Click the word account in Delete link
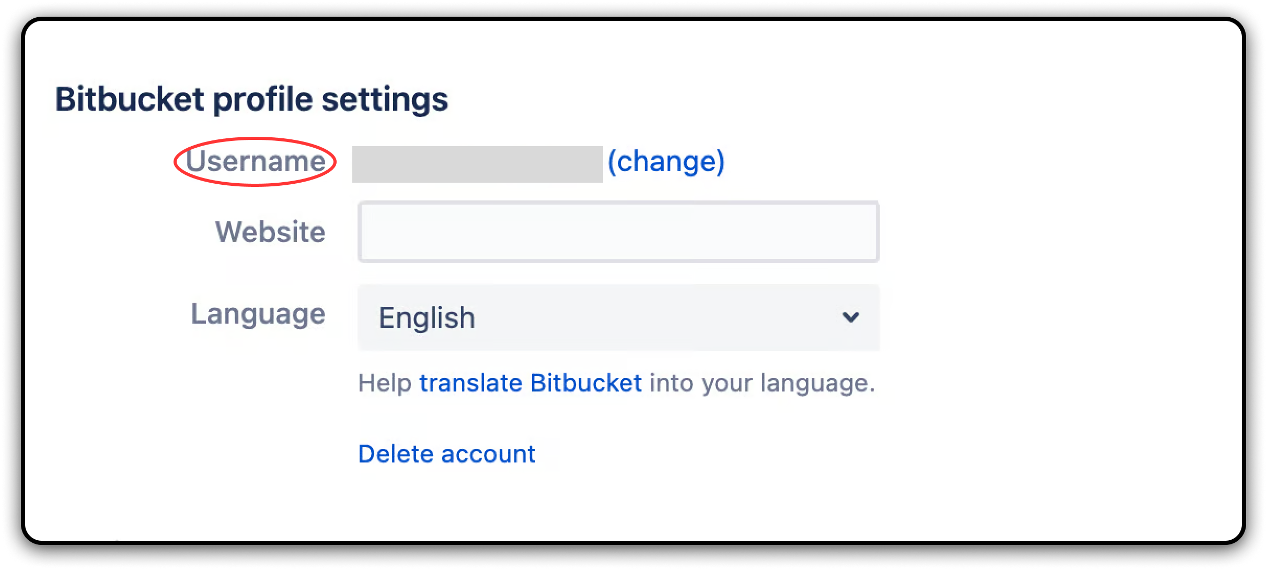1267x570 pixels. pos(488,454)
